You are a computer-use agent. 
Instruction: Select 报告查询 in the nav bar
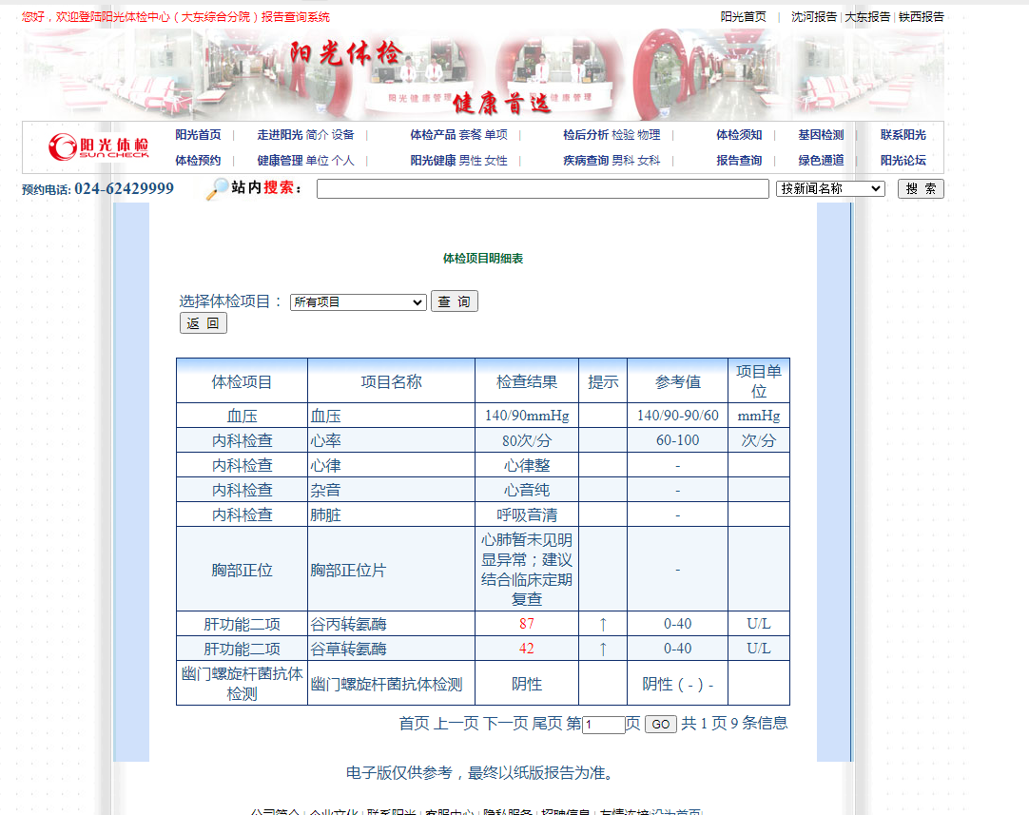click(739, 161)
